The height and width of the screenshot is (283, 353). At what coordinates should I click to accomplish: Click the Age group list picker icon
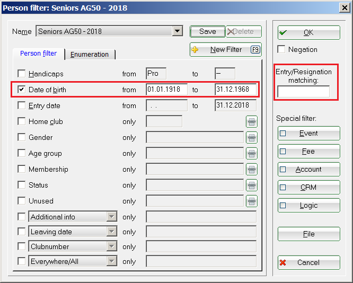[x=251, y=154]
